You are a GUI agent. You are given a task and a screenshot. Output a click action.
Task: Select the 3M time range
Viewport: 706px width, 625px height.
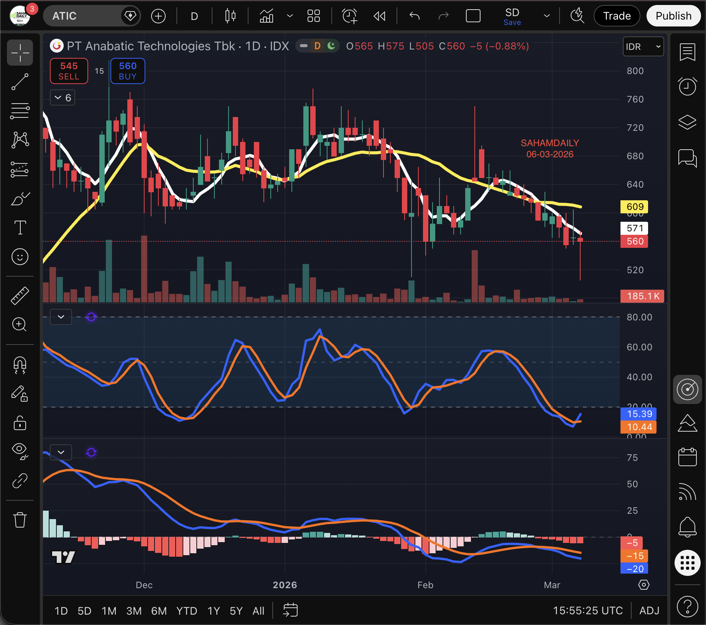click(134, 611)
